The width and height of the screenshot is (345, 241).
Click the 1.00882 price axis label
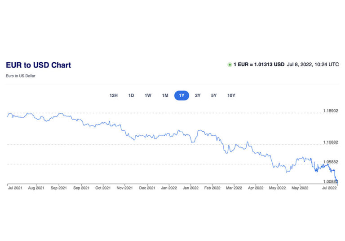click(x=331, y=182)
